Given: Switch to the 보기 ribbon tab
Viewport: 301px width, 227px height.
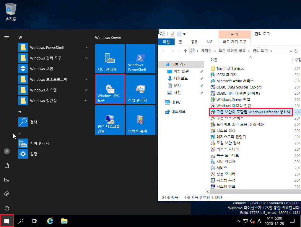Looking at the screenshot, I should click(x=210, y=42).
